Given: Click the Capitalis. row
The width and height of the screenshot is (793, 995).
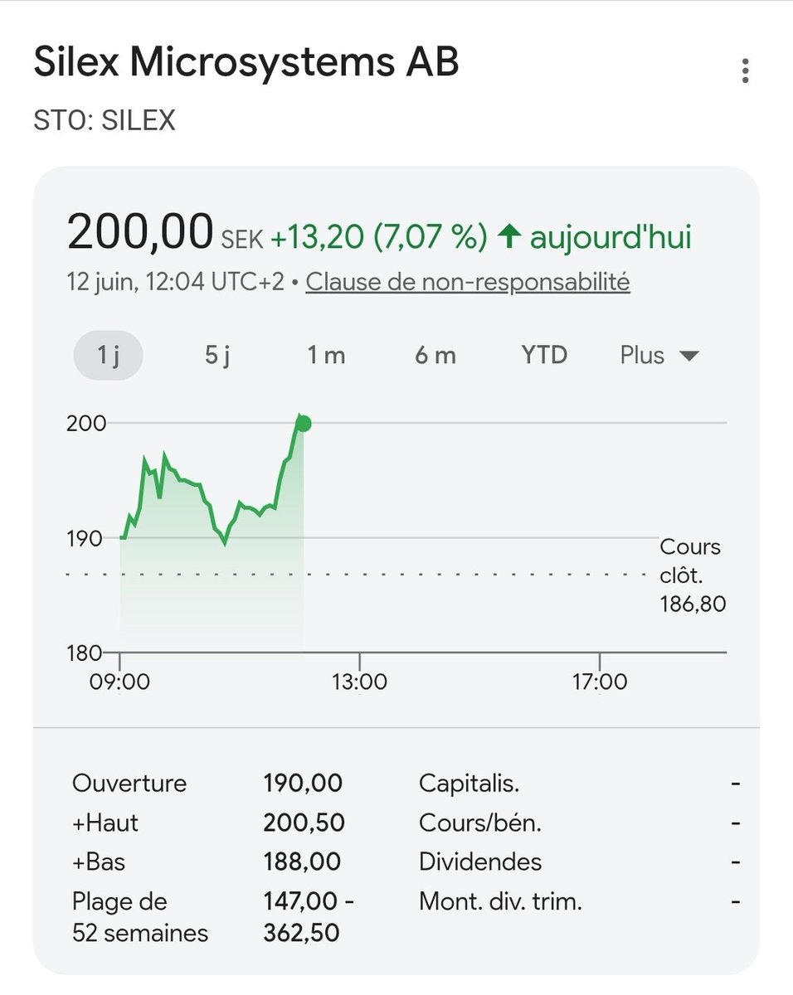Looking at the screenshot, I should (579, 783).
